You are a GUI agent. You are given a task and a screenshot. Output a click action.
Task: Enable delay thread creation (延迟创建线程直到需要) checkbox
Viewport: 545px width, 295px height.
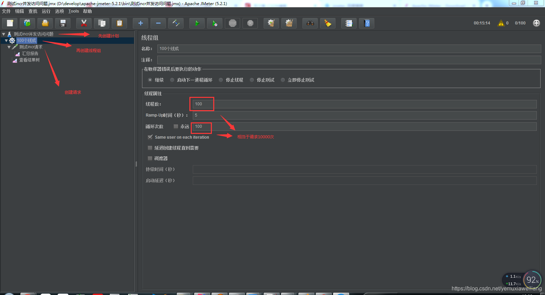point(150,148)
